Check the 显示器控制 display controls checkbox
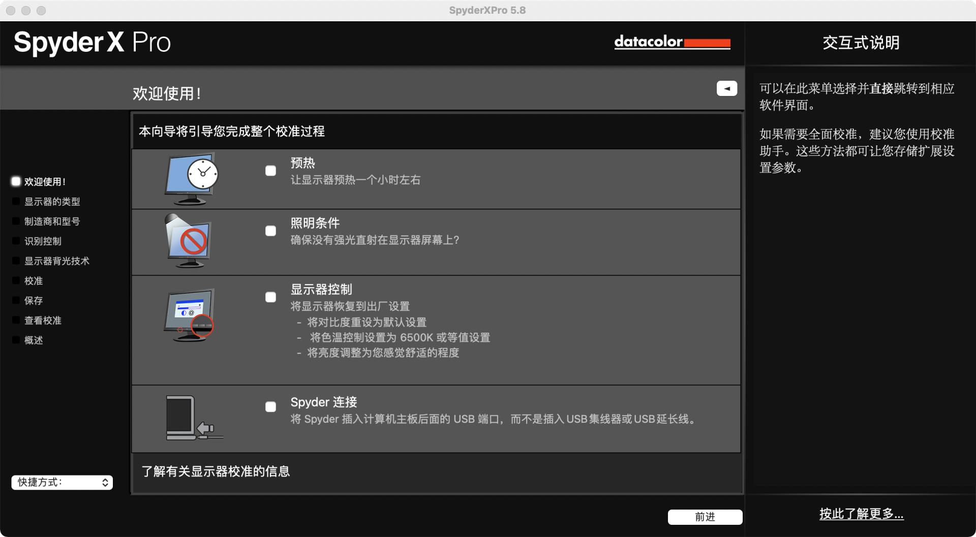Screen dimensions: 976x537 tap(270, 297)
